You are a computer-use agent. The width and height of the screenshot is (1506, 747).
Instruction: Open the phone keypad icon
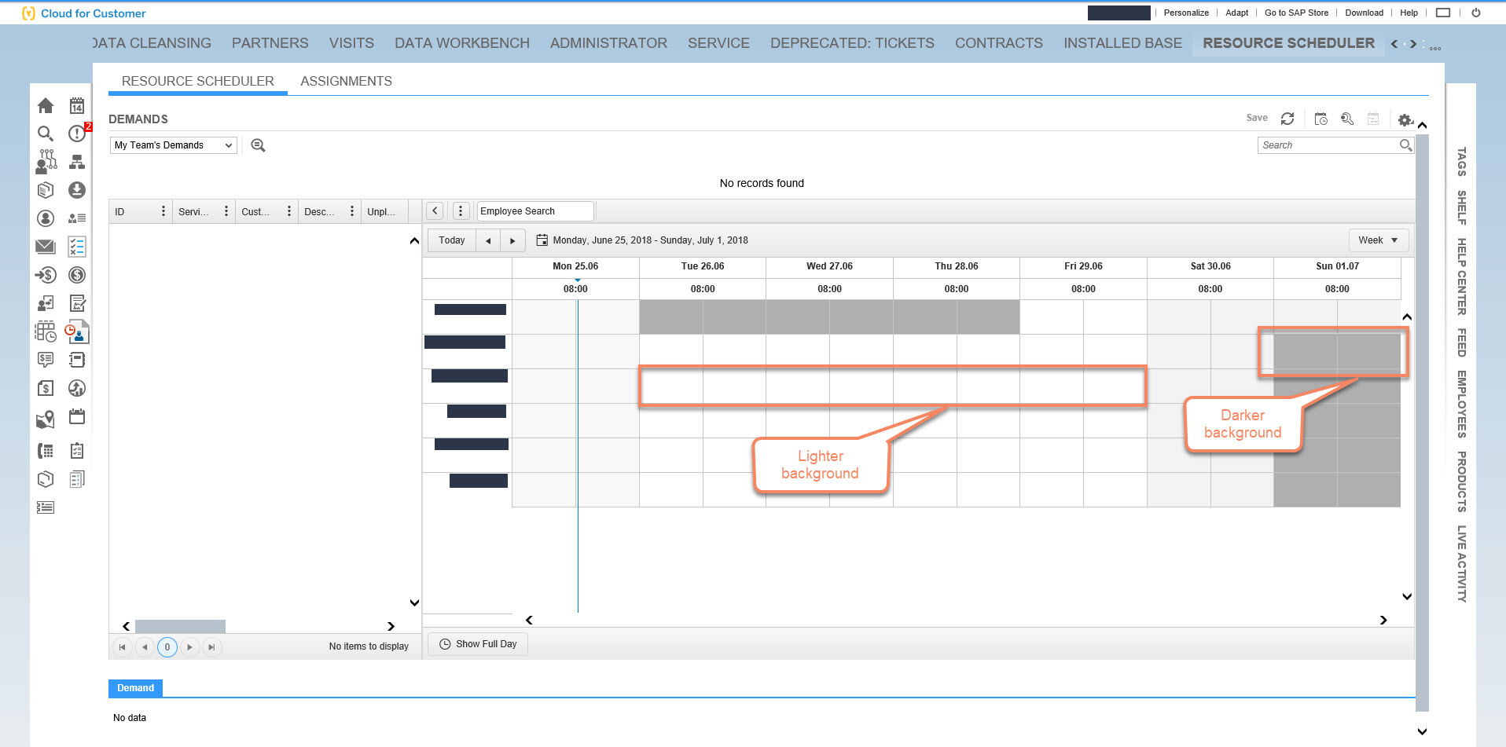(x=46, y=451)
